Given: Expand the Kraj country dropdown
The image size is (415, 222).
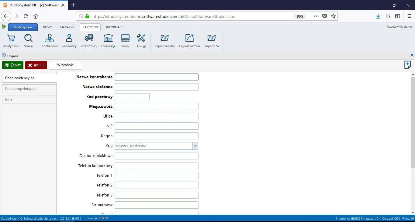Looking at the screenshot, I should [195, 146].
